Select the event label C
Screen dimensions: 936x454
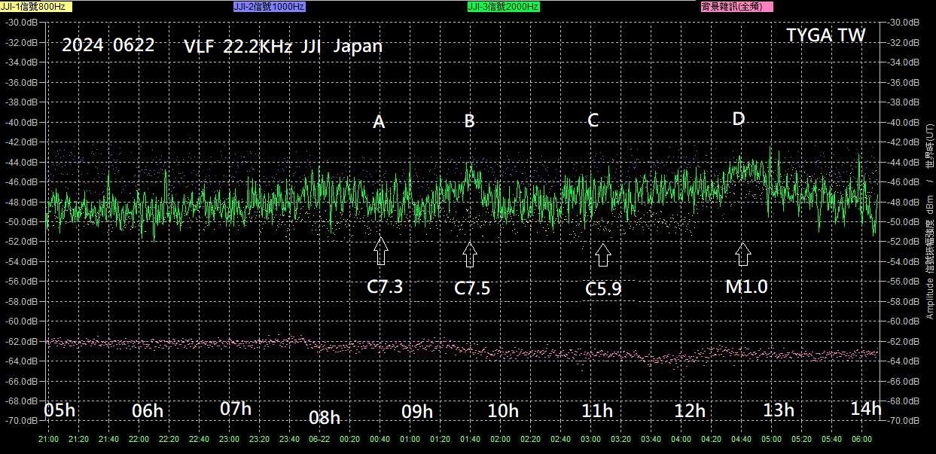[593, 121]
